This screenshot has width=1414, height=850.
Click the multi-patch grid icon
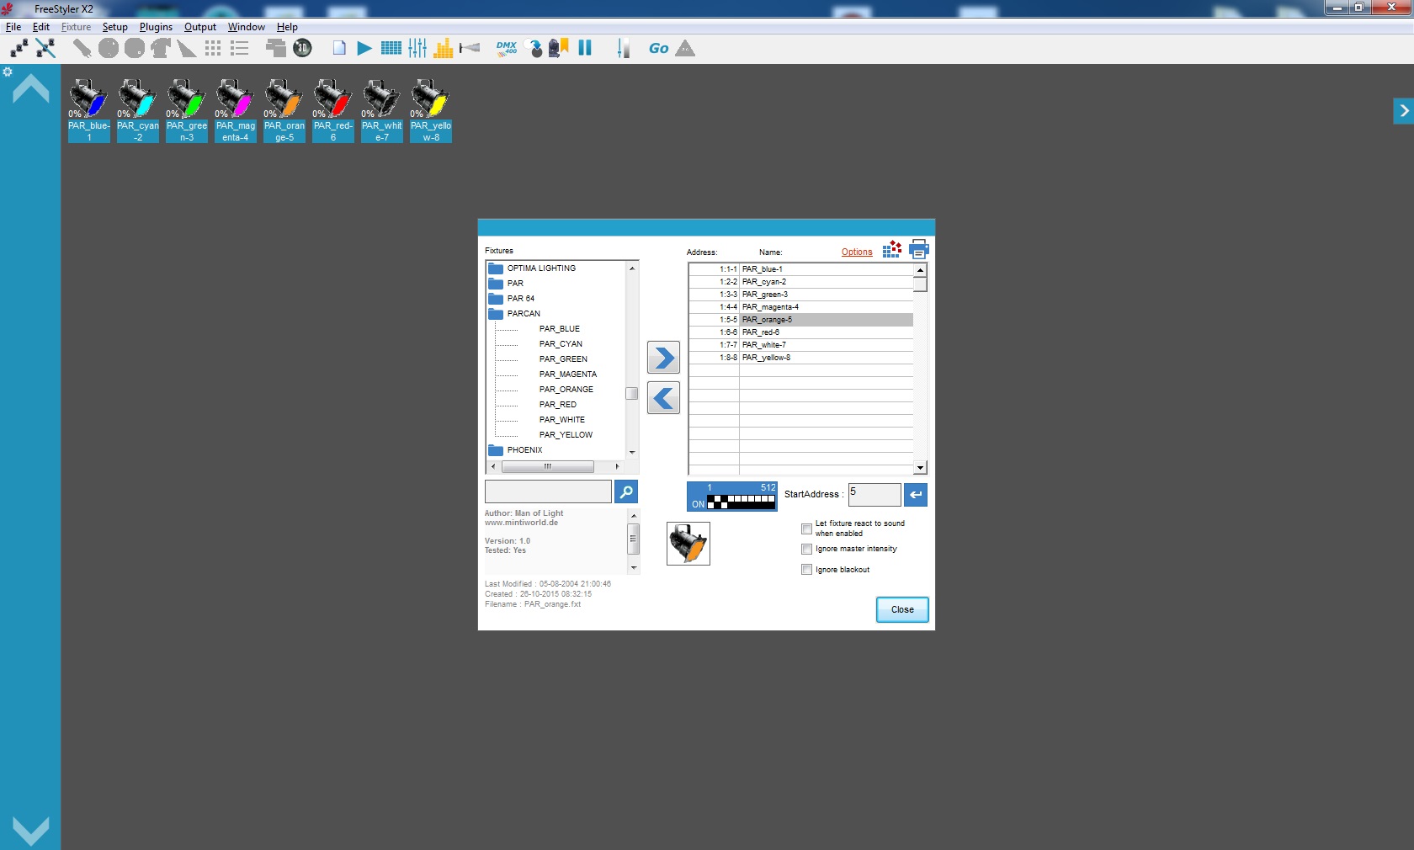[892, 250]
